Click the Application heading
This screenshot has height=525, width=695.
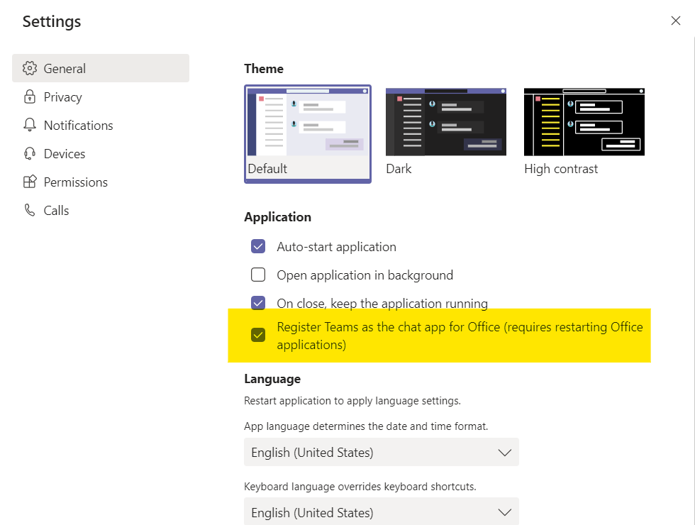tap(277, 217)
